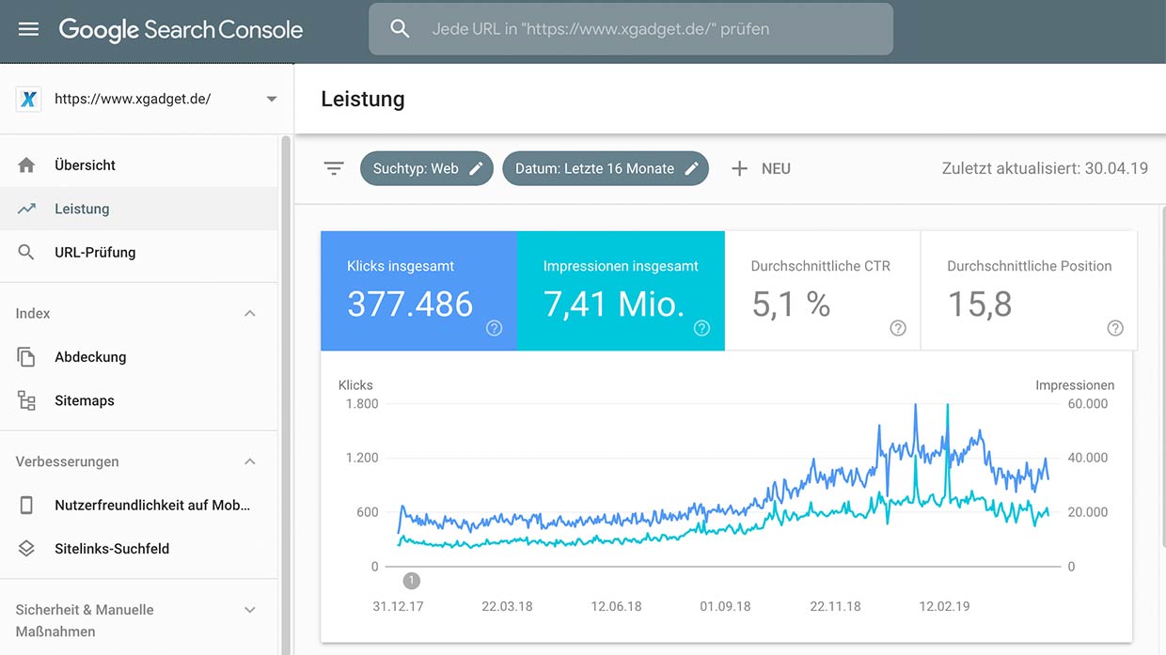Click the 1.200 clicks axis value
The height and width of the screenshot is (655, 1166).
(x=362, y=459)
